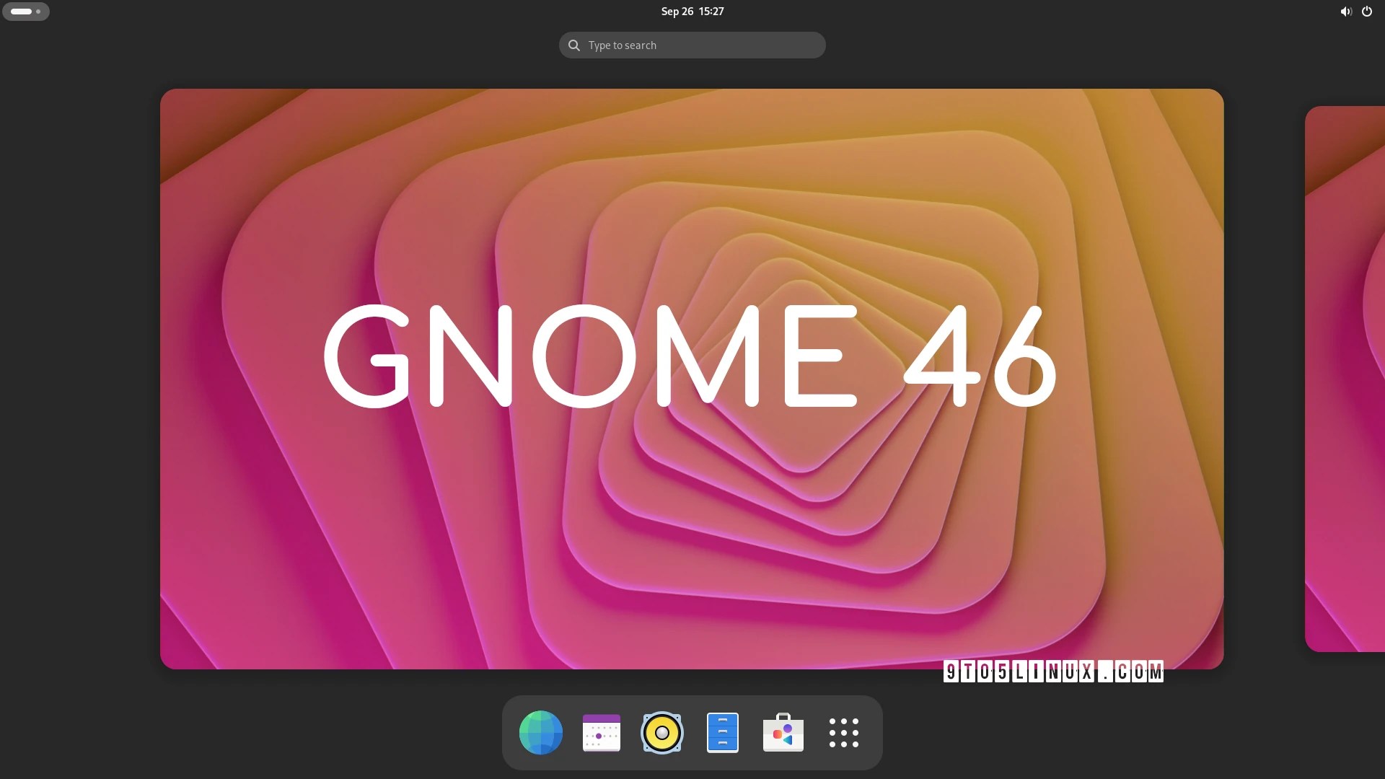Switch via the small workspace dot indicator
The height and width of the screenshot is (779, 1385).
tap(38, 12)
